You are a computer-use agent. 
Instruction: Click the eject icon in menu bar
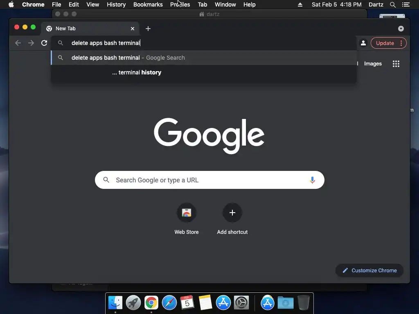[x=300, y=4]
